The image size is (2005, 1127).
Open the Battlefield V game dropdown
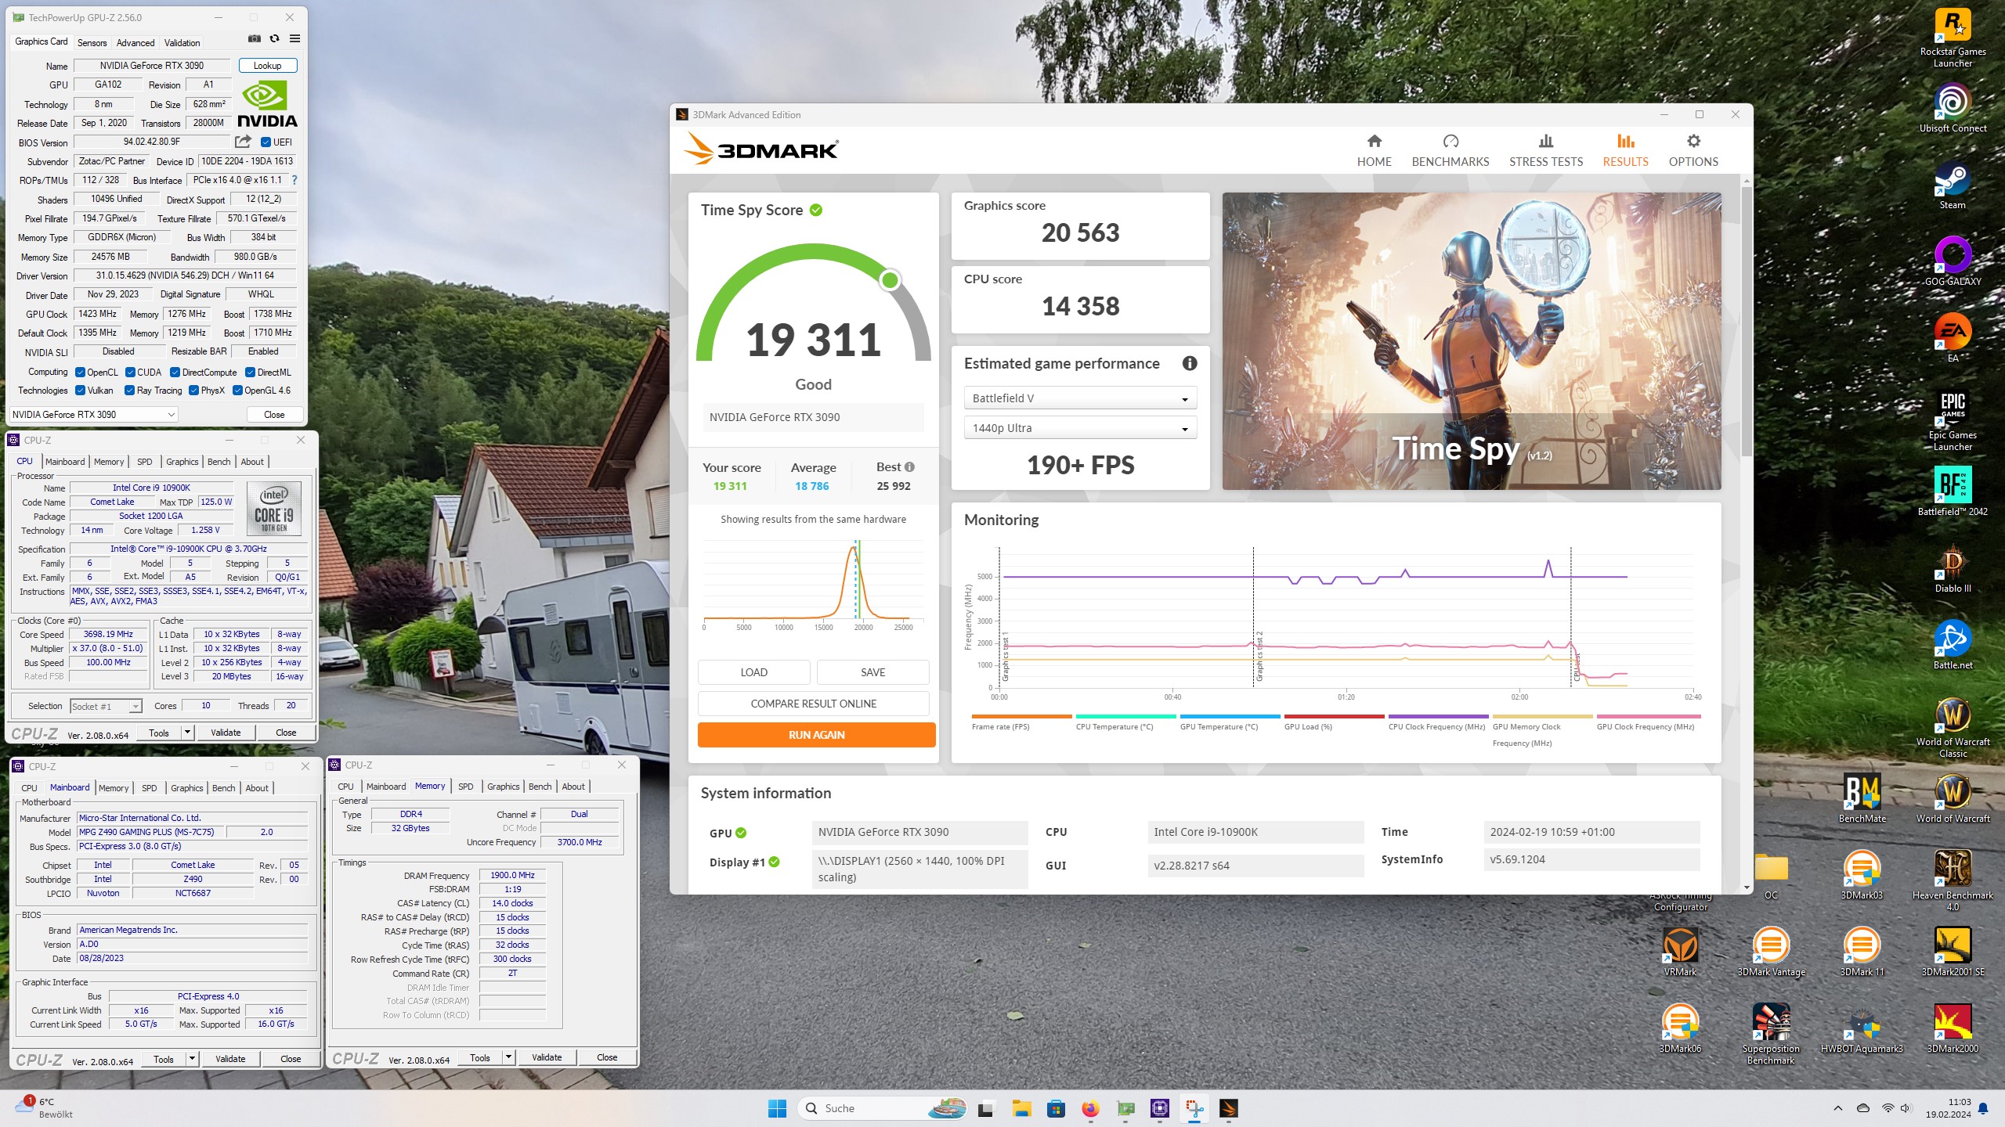point(1080,398)
